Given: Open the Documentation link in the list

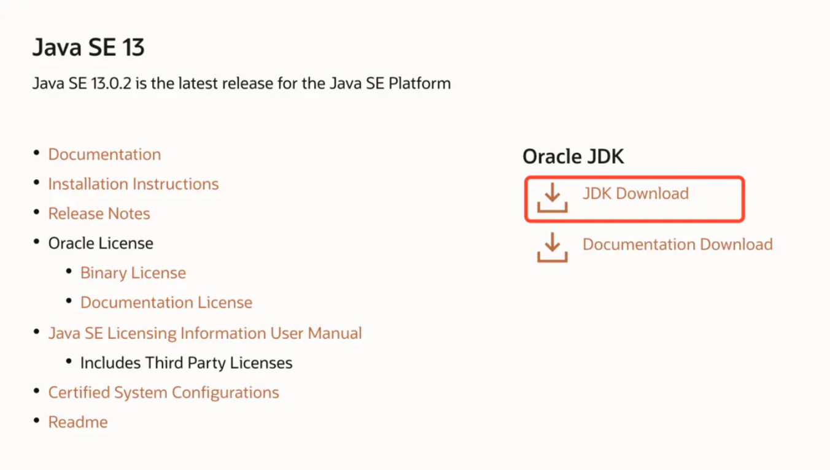Looking at the screenshot, I should pos(104,155).
